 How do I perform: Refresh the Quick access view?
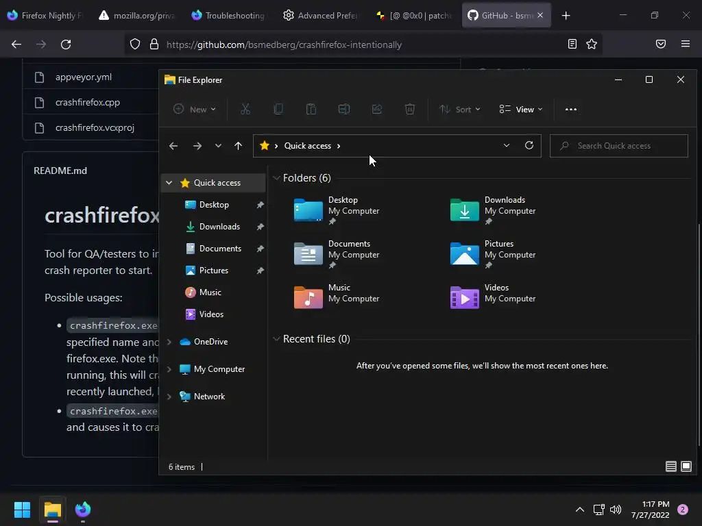(529, 145)
